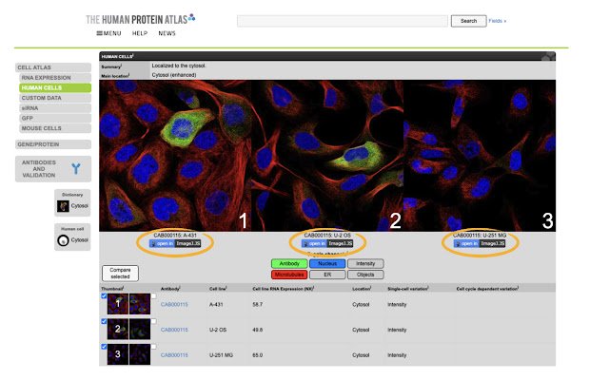
Task: Select first thumbnail numbered 2 in U-2 OS row
Action: [x=118, y=329]
